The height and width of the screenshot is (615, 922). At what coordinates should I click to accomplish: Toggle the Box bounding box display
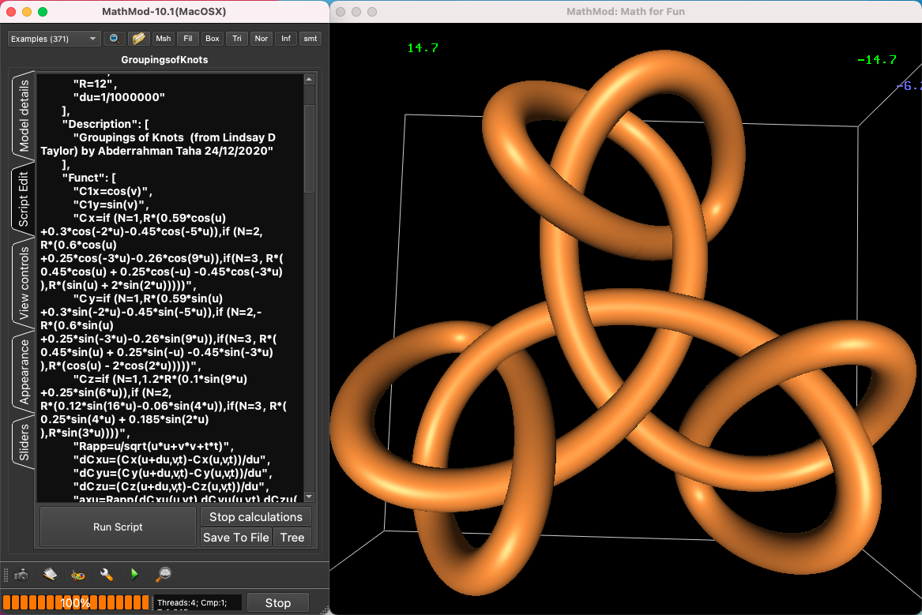212,38
